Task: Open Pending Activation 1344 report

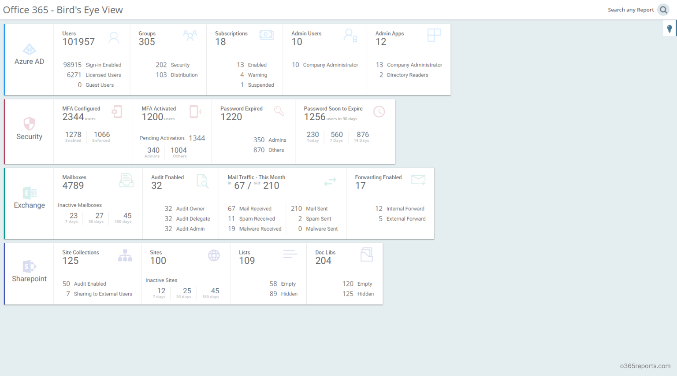Action: coord(172,138)
